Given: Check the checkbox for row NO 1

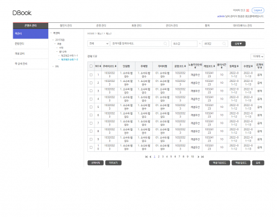Looking at the screenshot, I should (91, 75).
